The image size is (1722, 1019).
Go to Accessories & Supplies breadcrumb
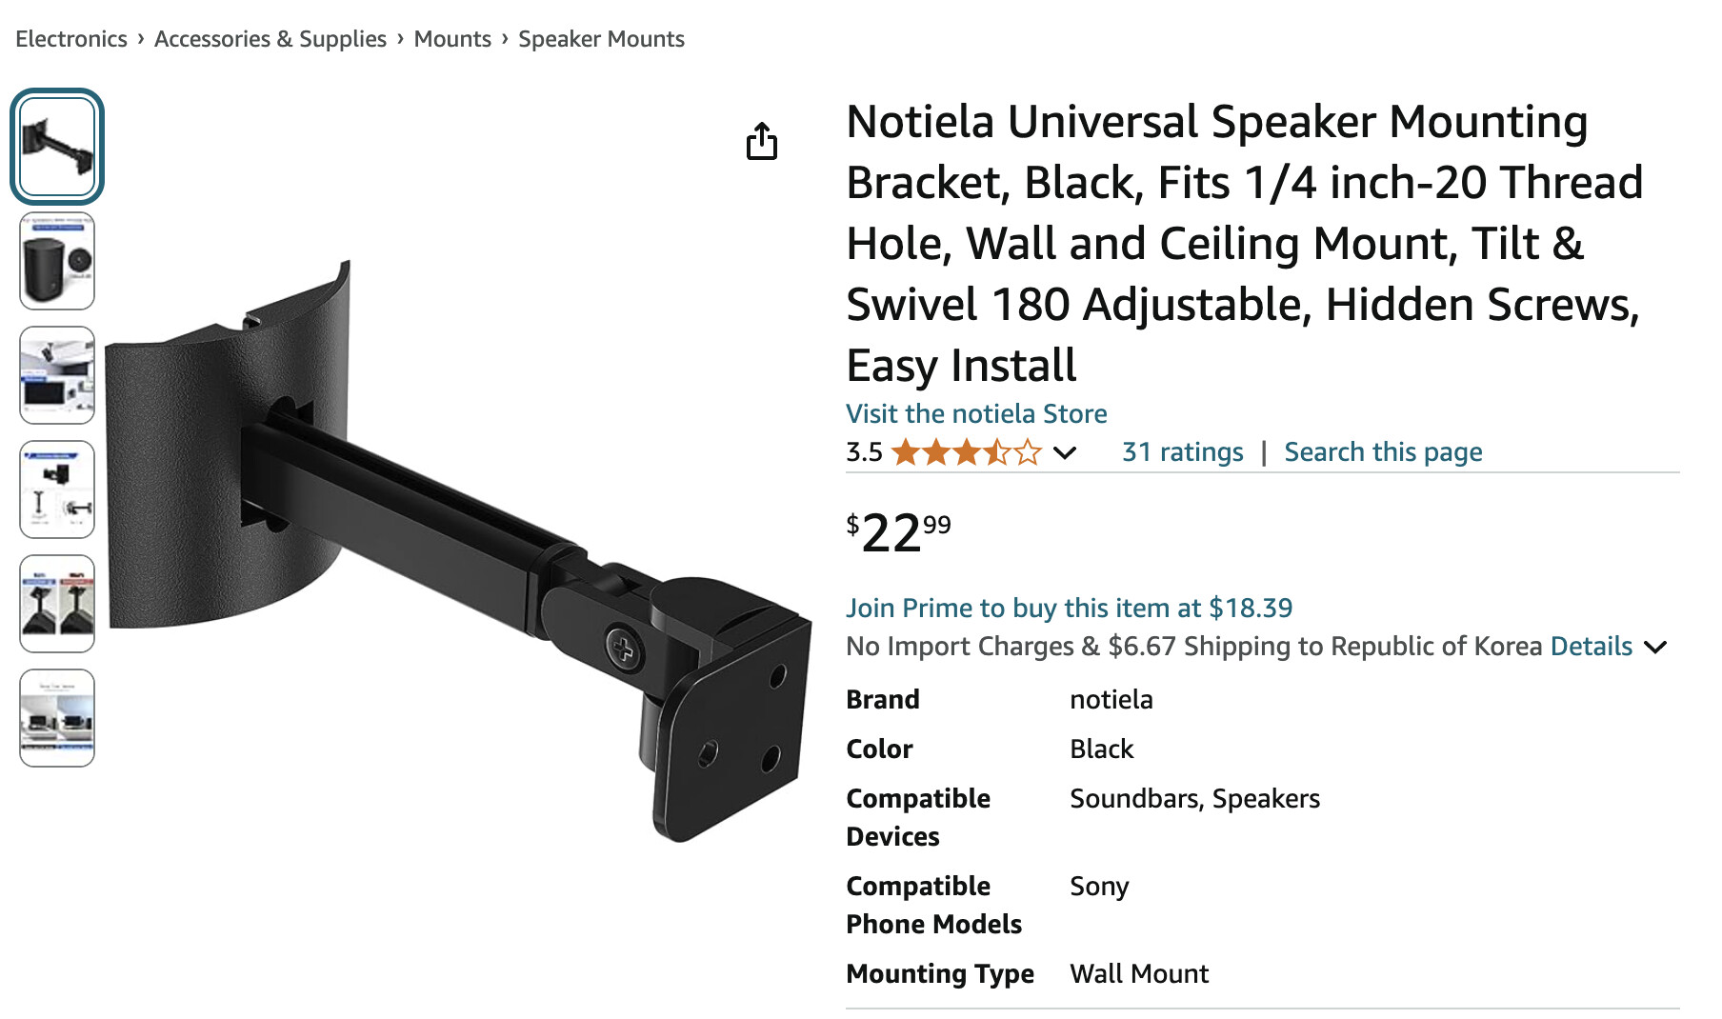(270, 39)
